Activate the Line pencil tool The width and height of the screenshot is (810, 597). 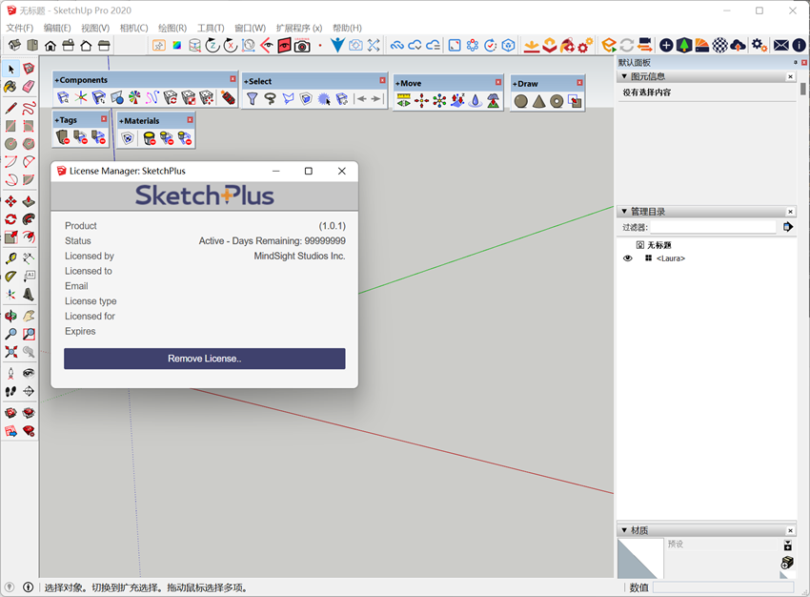10,108
